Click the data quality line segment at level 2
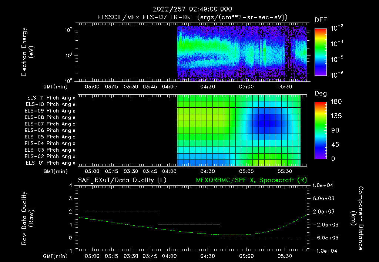Image resolution: width=379 pixels, height=262 pixels. pyautogui.click(x=121, y=212)
